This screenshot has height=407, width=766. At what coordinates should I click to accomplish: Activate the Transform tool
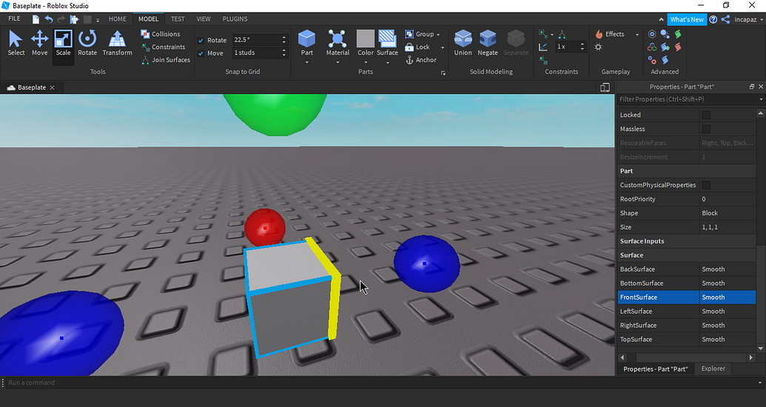click(x=117, y=43)
